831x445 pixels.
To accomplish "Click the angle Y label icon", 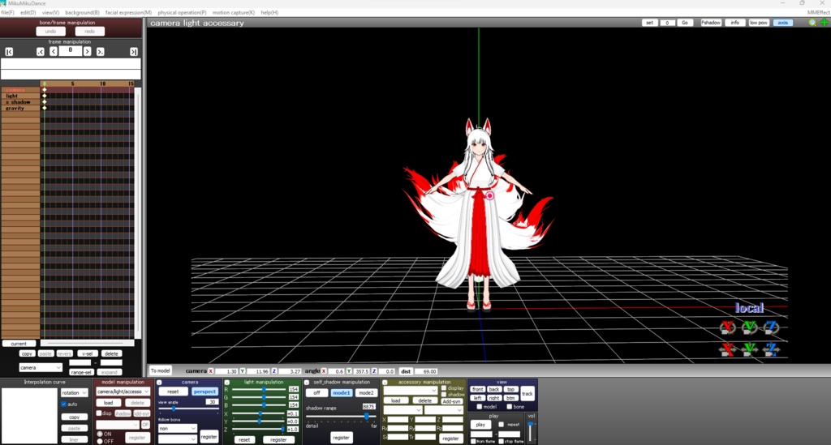I will 349,371.
